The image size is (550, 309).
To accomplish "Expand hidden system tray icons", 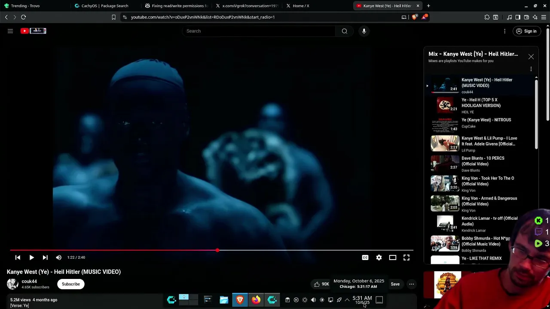I will point(347,300).
